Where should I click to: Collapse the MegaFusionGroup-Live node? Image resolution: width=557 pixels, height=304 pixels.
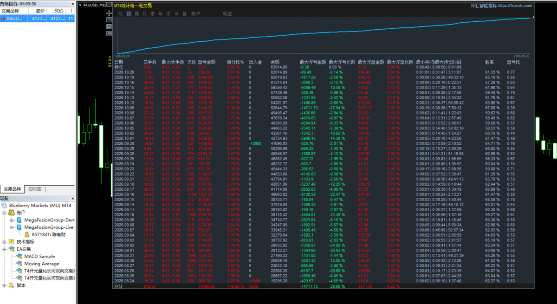[12, 227]
